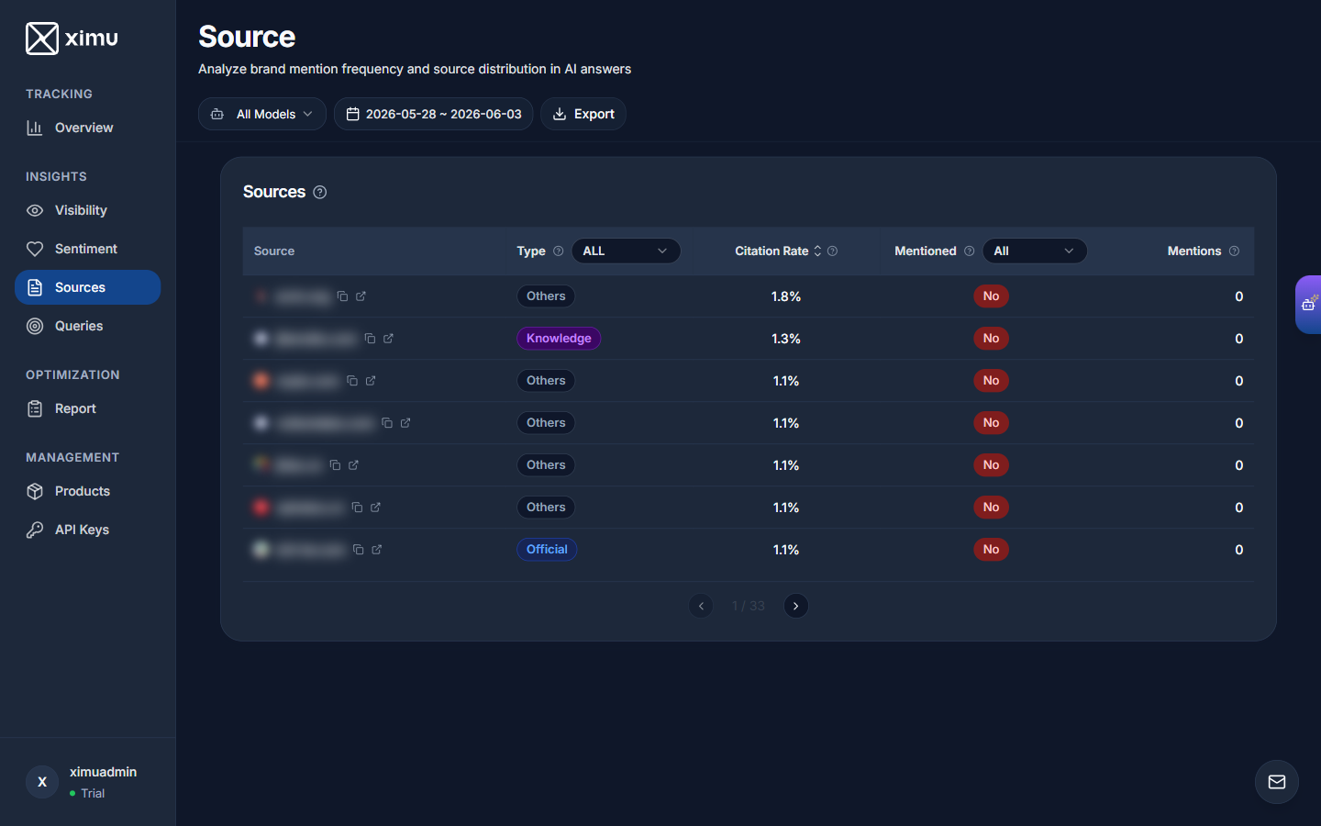Open the Overview page
Viewport: 1321px width, 826px height.
click(x=88, y=128)
